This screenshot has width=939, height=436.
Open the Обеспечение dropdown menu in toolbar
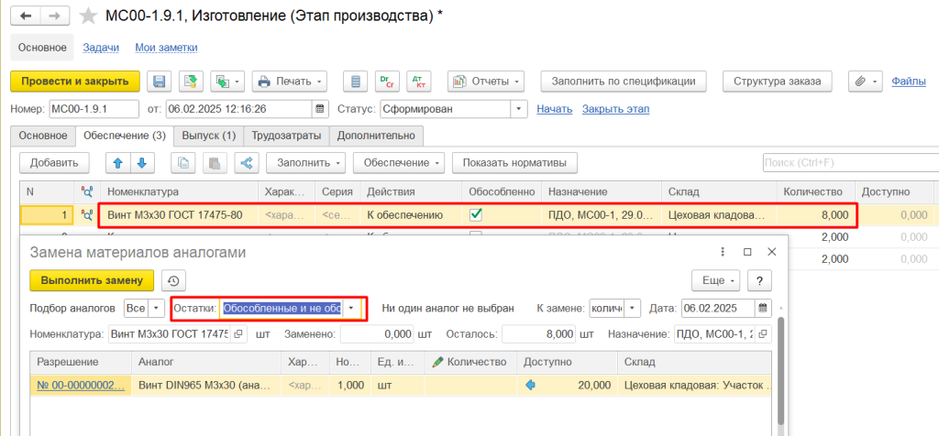tap(400, 162)
